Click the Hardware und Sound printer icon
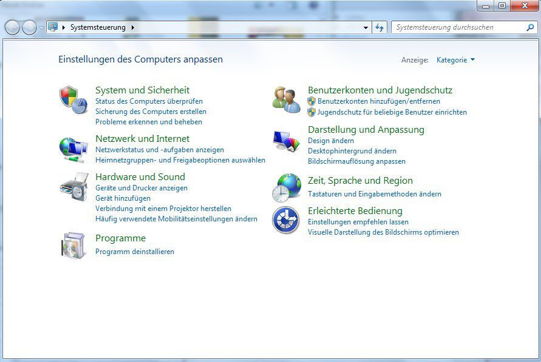 (x=73, y=187)
